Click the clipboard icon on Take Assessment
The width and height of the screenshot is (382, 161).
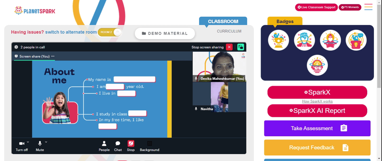coord(344,128)
